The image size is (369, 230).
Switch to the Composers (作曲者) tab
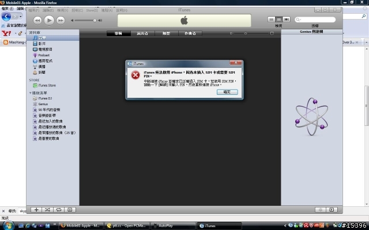(190, 33)
